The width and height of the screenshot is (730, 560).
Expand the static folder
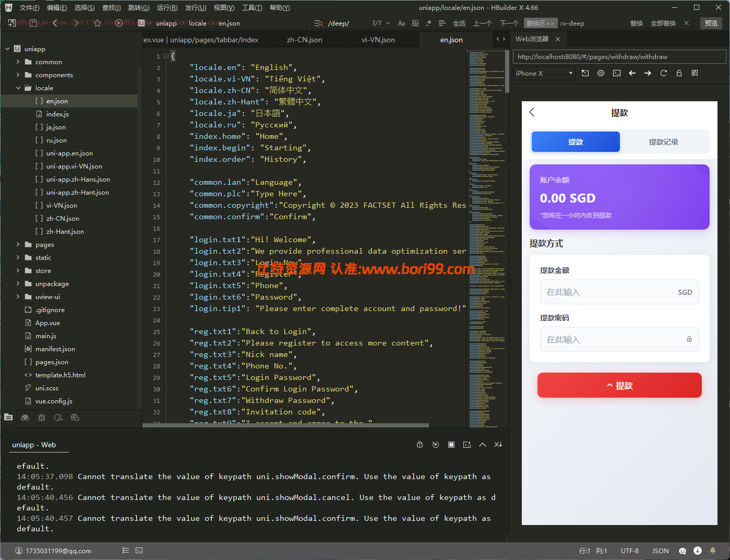click(18, 257)
